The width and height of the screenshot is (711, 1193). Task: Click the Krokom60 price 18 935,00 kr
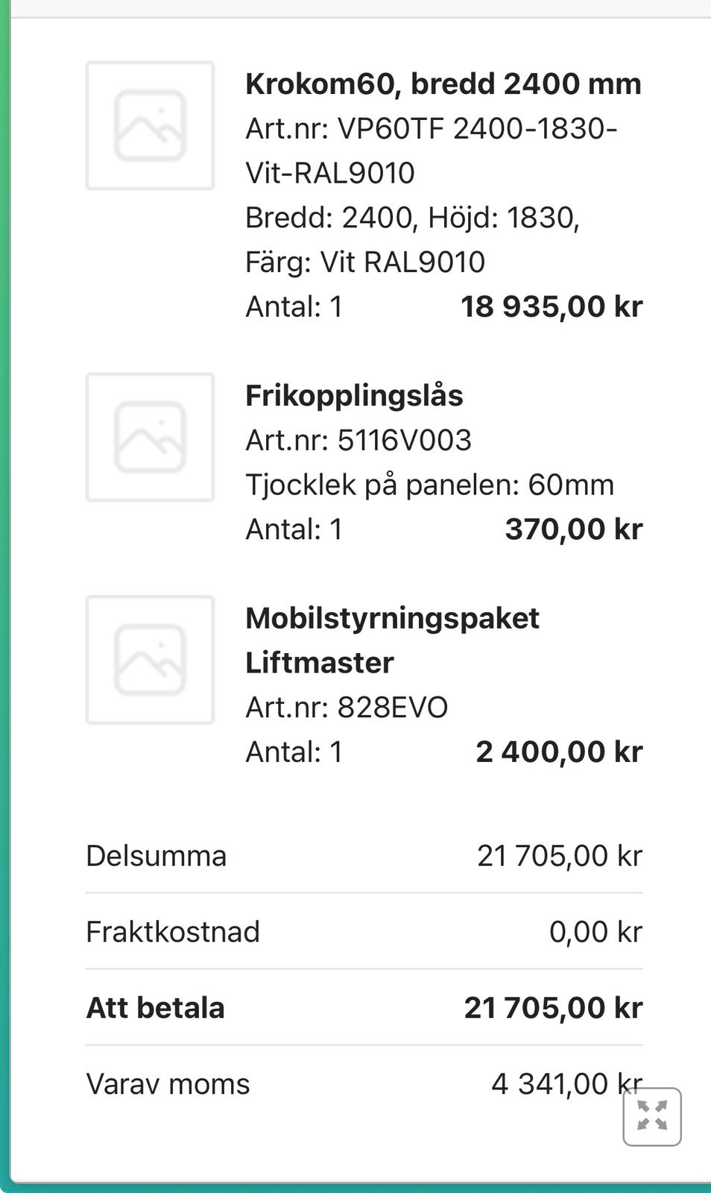[x=551, y=306]
